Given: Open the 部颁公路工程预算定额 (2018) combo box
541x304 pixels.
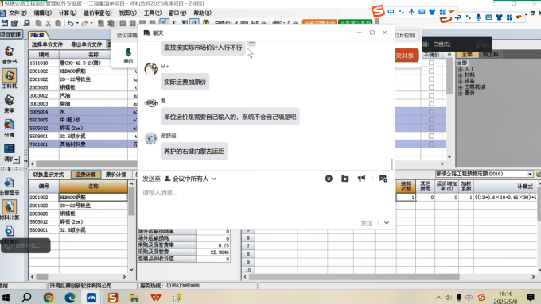Looking at the screenshot, I should [485, 174].
